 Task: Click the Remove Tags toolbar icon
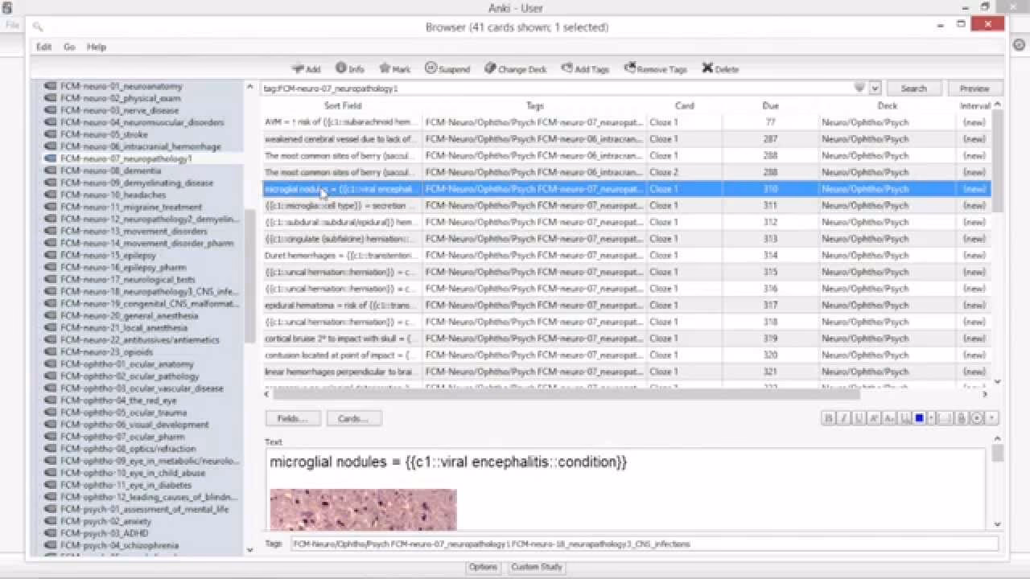pyautogui.click(x=655, y=69)
